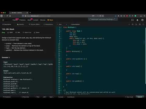Viewport: 146px width, 109px height.
Task: Click the Run Code button
Action: tap(129, 97)
